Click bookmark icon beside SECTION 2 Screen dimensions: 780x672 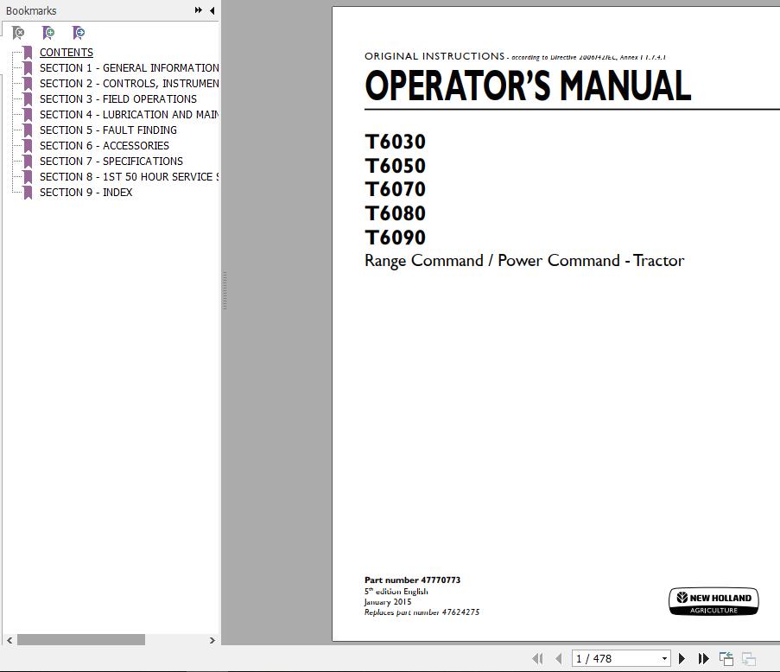[x=28, y=84]
